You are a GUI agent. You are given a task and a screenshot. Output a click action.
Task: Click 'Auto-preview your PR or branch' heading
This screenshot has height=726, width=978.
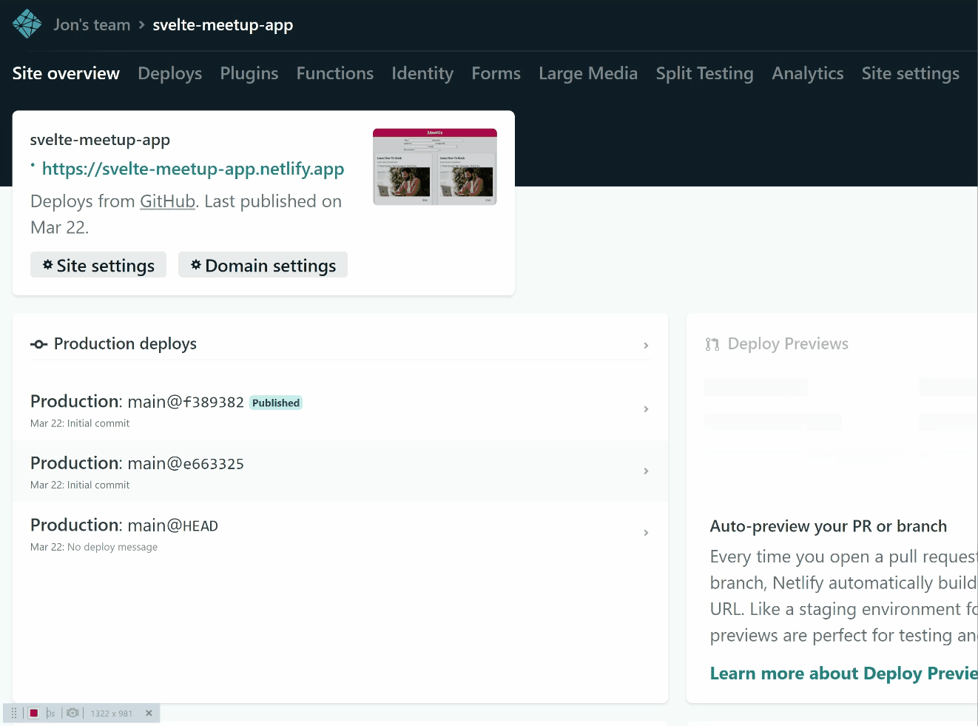[x=829, y=526]
